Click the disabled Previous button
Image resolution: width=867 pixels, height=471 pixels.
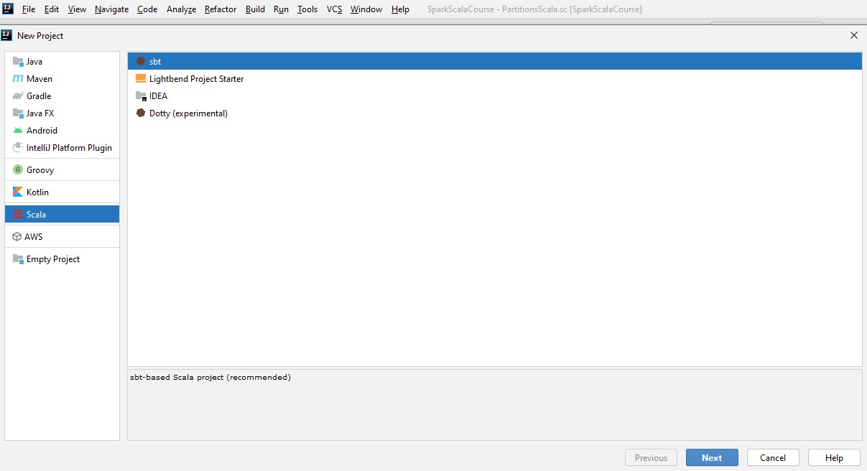(652, 458)
